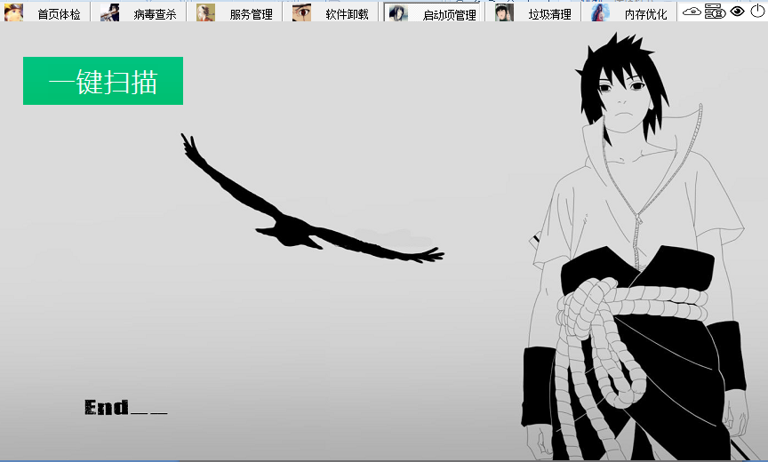The height and width of the screenshot is (462, 768).
Task: Switch to the 病毒查杀 tab
Action: point(139,12)
